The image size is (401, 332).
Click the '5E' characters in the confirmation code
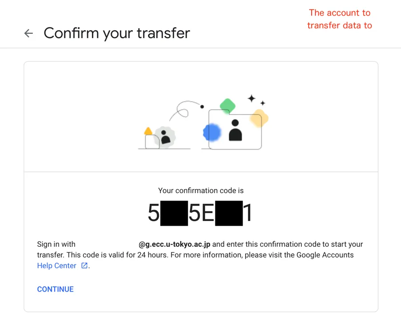(x=202, y=214)
